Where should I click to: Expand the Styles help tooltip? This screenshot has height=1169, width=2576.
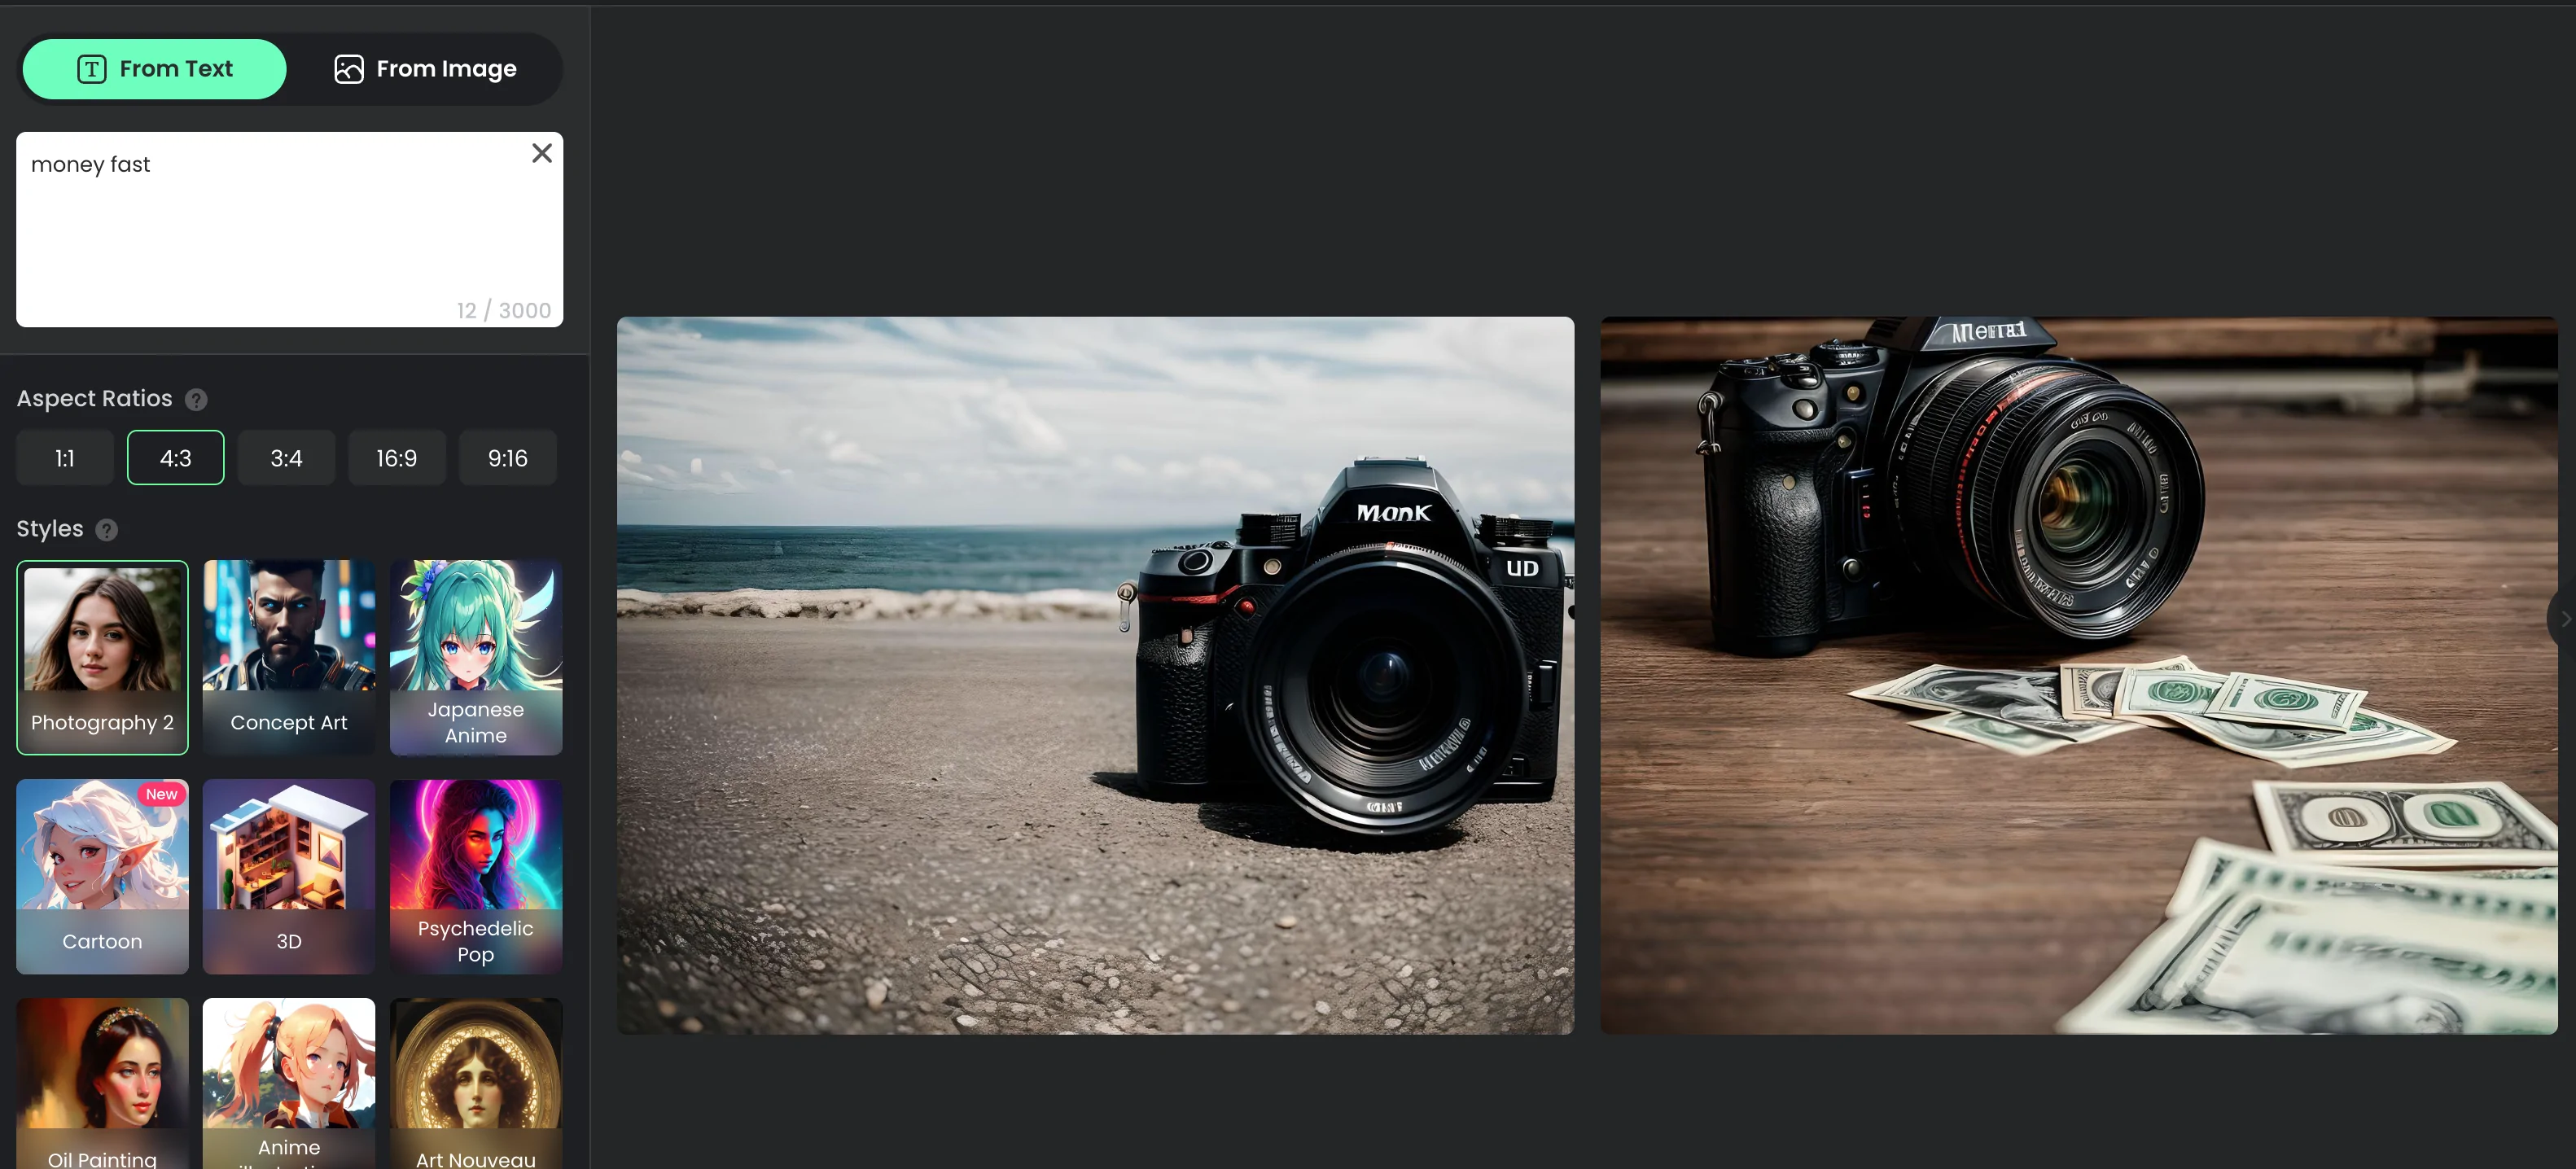pos(105,527)
